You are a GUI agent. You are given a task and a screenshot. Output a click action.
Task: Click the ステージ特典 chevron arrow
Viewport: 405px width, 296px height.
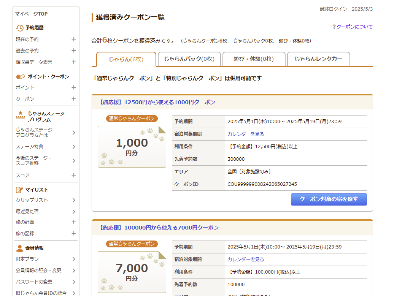(74, 147)
